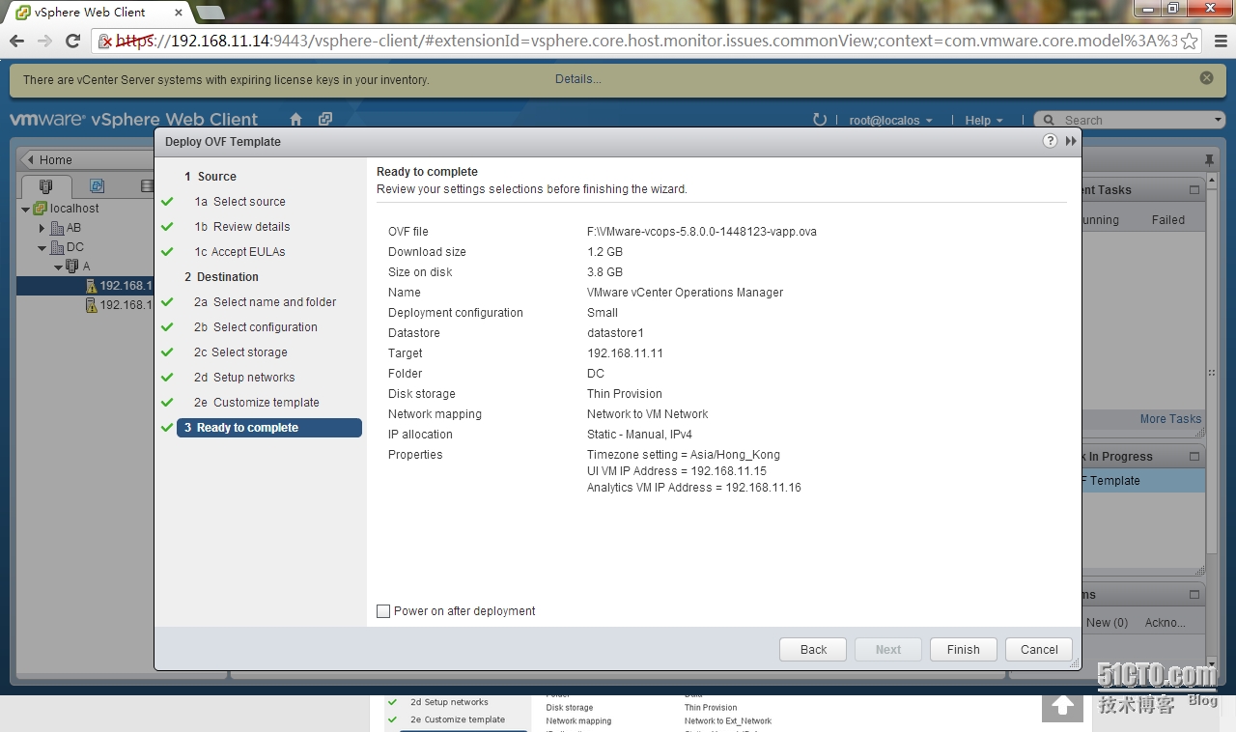The width and height of the screenshot is (1236, 732).
Task: Go to step 2d Setup networks
Action: pyautogui.click(x=244, y=378)
